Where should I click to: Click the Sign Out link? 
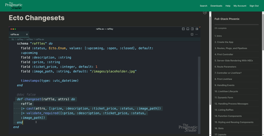click(x=254, y=6)
